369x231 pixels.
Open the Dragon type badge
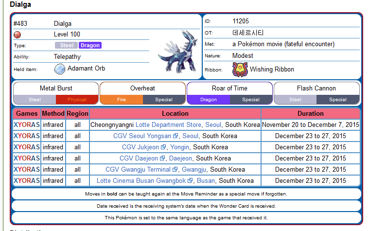coord(90,45)
